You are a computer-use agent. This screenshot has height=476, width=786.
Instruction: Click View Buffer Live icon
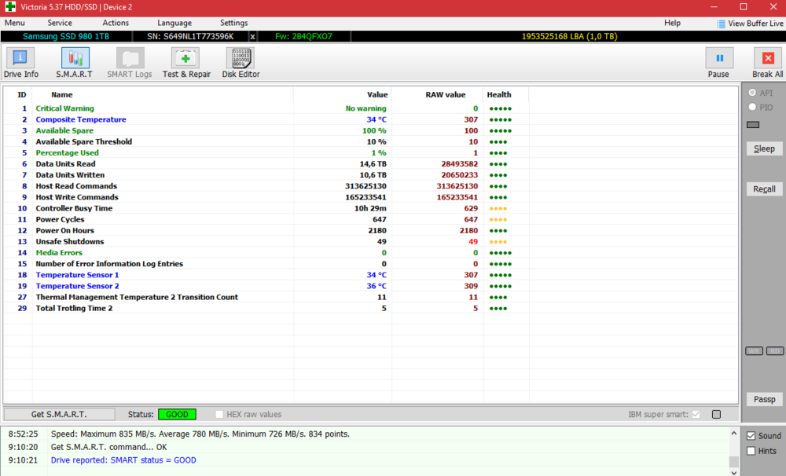722,24
